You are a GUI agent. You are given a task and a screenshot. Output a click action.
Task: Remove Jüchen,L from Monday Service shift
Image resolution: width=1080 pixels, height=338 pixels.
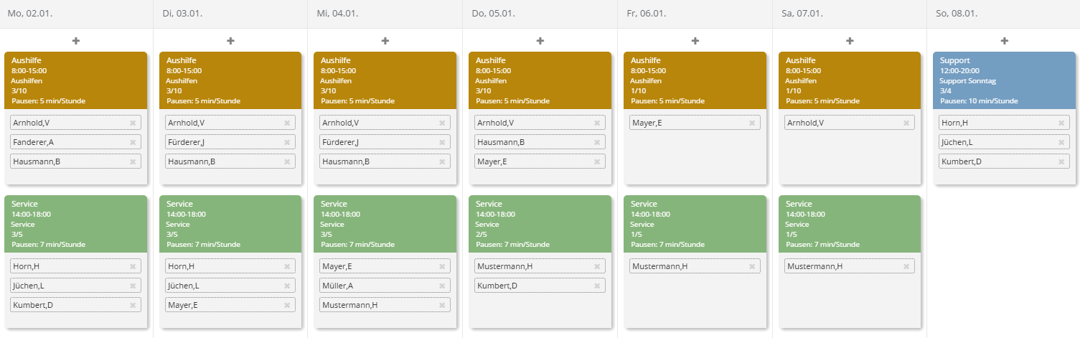coord(133,286)
